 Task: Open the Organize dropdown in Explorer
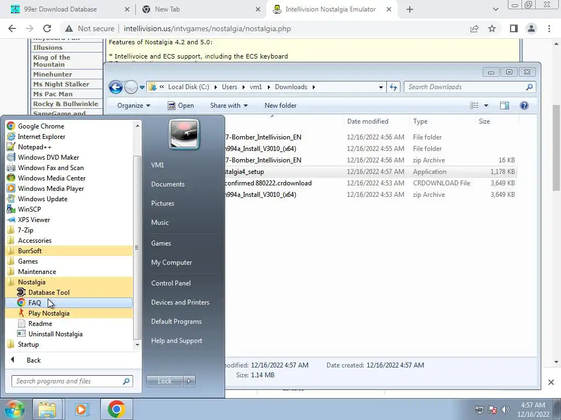tap(134, 106)
